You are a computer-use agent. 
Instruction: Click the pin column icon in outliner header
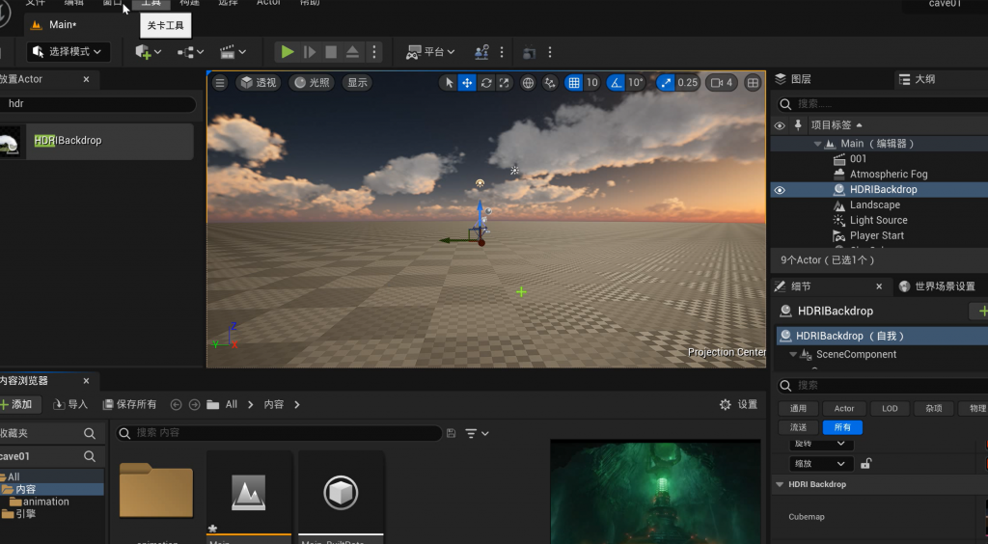798,124
